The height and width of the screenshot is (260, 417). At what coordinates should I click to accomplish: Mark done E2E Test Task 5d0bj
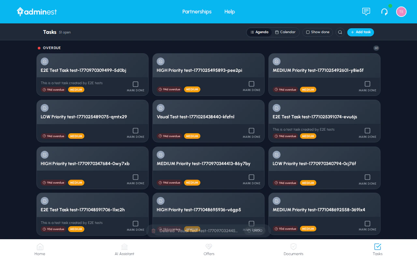coord(136,84)
